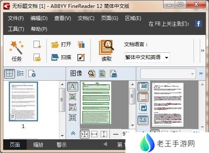Switch to the 缩放 bottom tab
This screenshot has width=209, height=153.
tap(38, 145)
